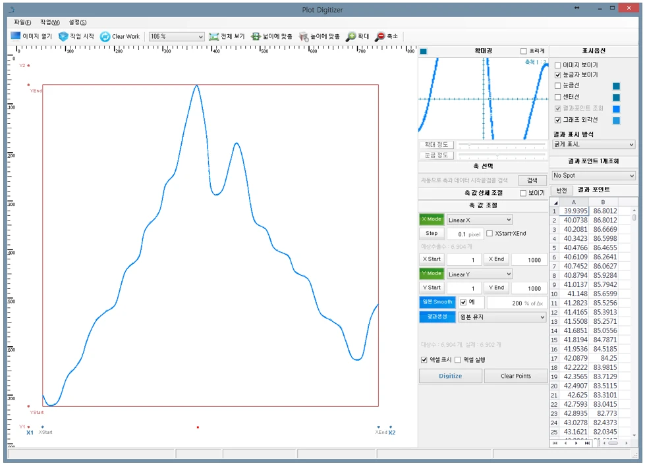645x466 pixels.
Task: Click the red center point below graph
Action: pyautogui.click(x=198, y=427)
